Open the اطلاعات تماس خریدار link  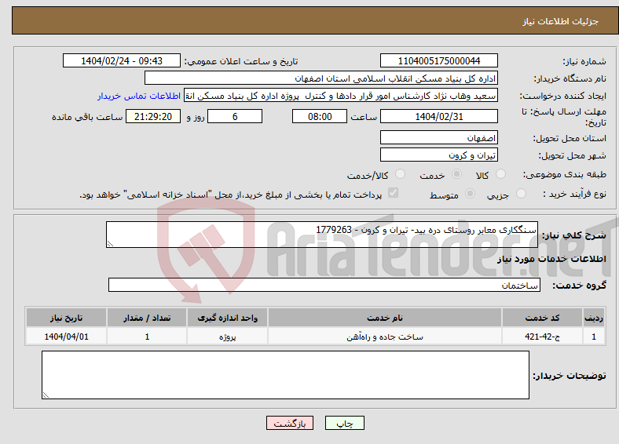point(139,96)
